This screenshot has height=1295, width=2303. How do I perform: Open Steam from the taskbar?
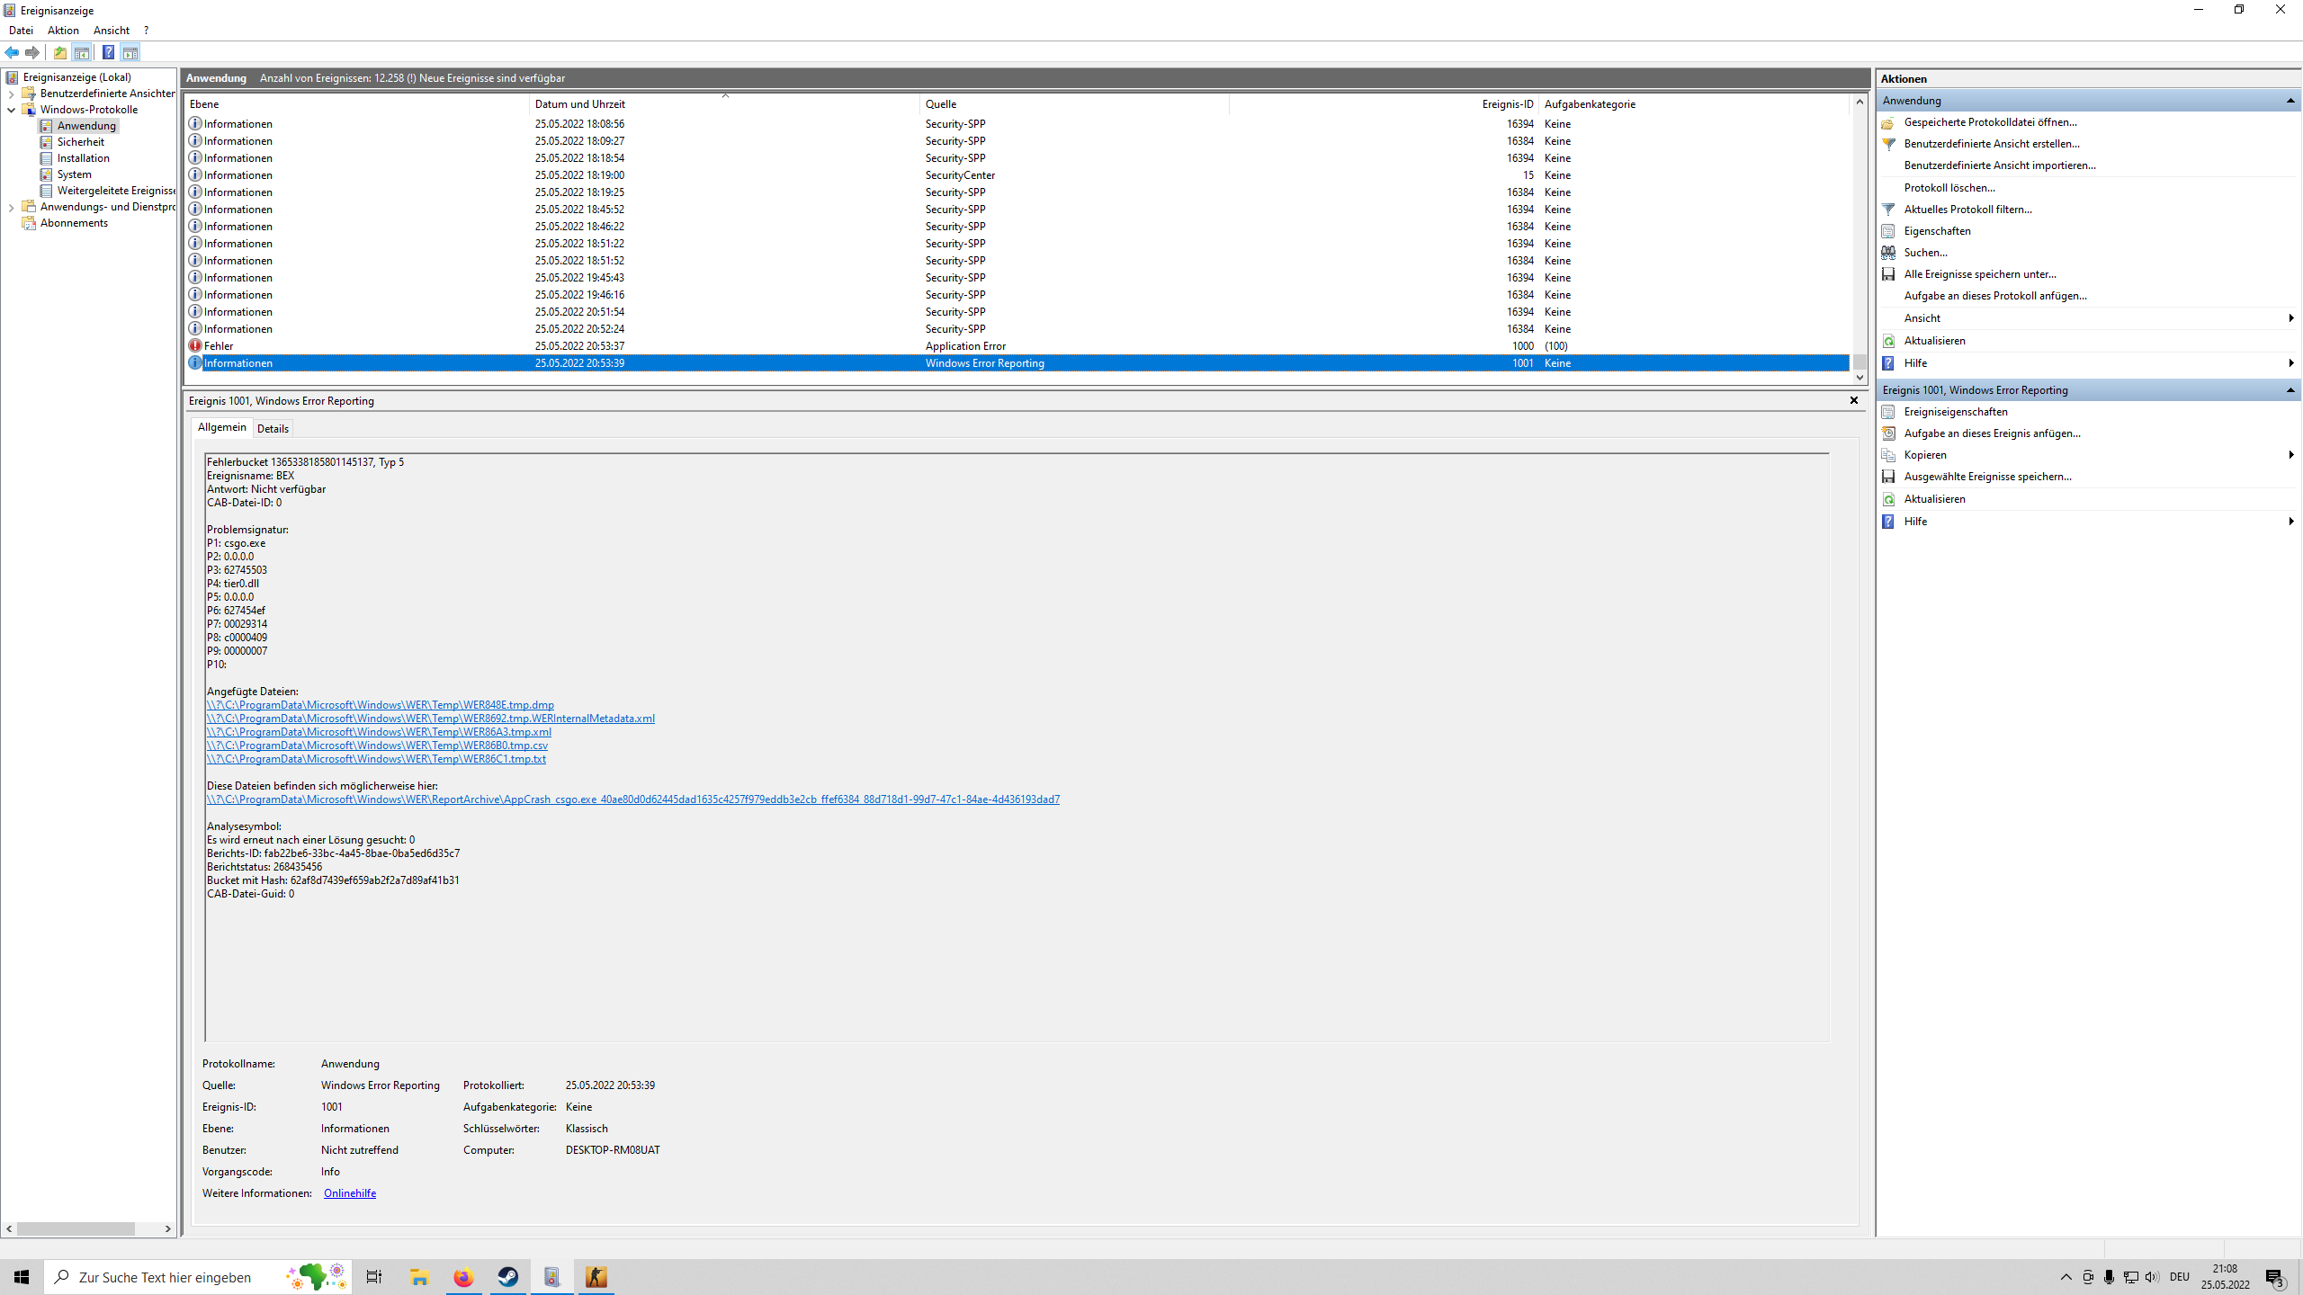coord(508,1277)
